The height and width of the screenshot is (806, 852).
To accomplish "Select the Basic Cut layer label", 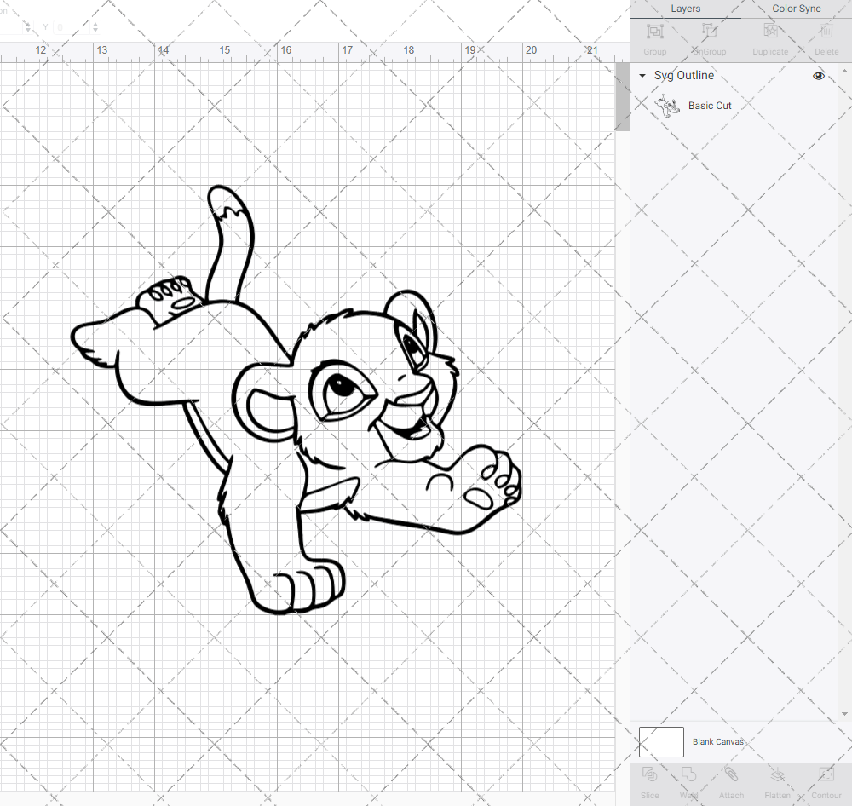I will point(710,106).
